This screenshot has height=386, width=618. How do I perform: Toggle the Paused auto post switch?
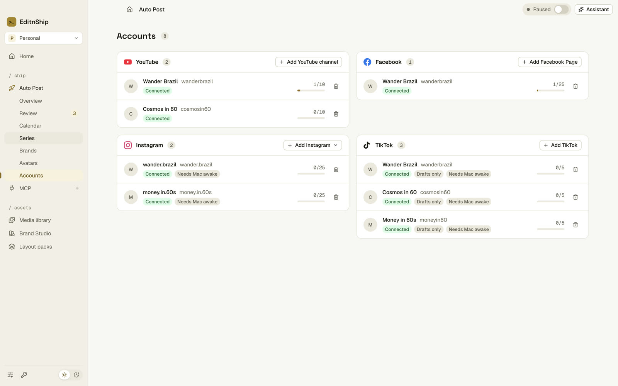coord(561,10)
